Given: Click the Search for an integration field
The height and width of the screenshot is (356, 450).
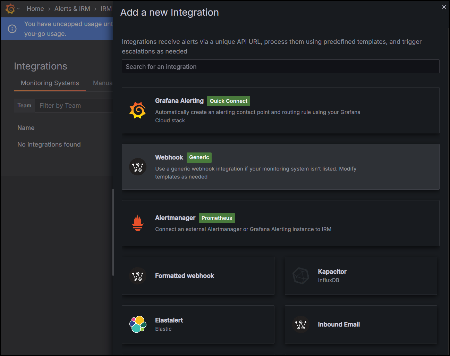Looking at the screenshot, I should (x=280, y=66).
